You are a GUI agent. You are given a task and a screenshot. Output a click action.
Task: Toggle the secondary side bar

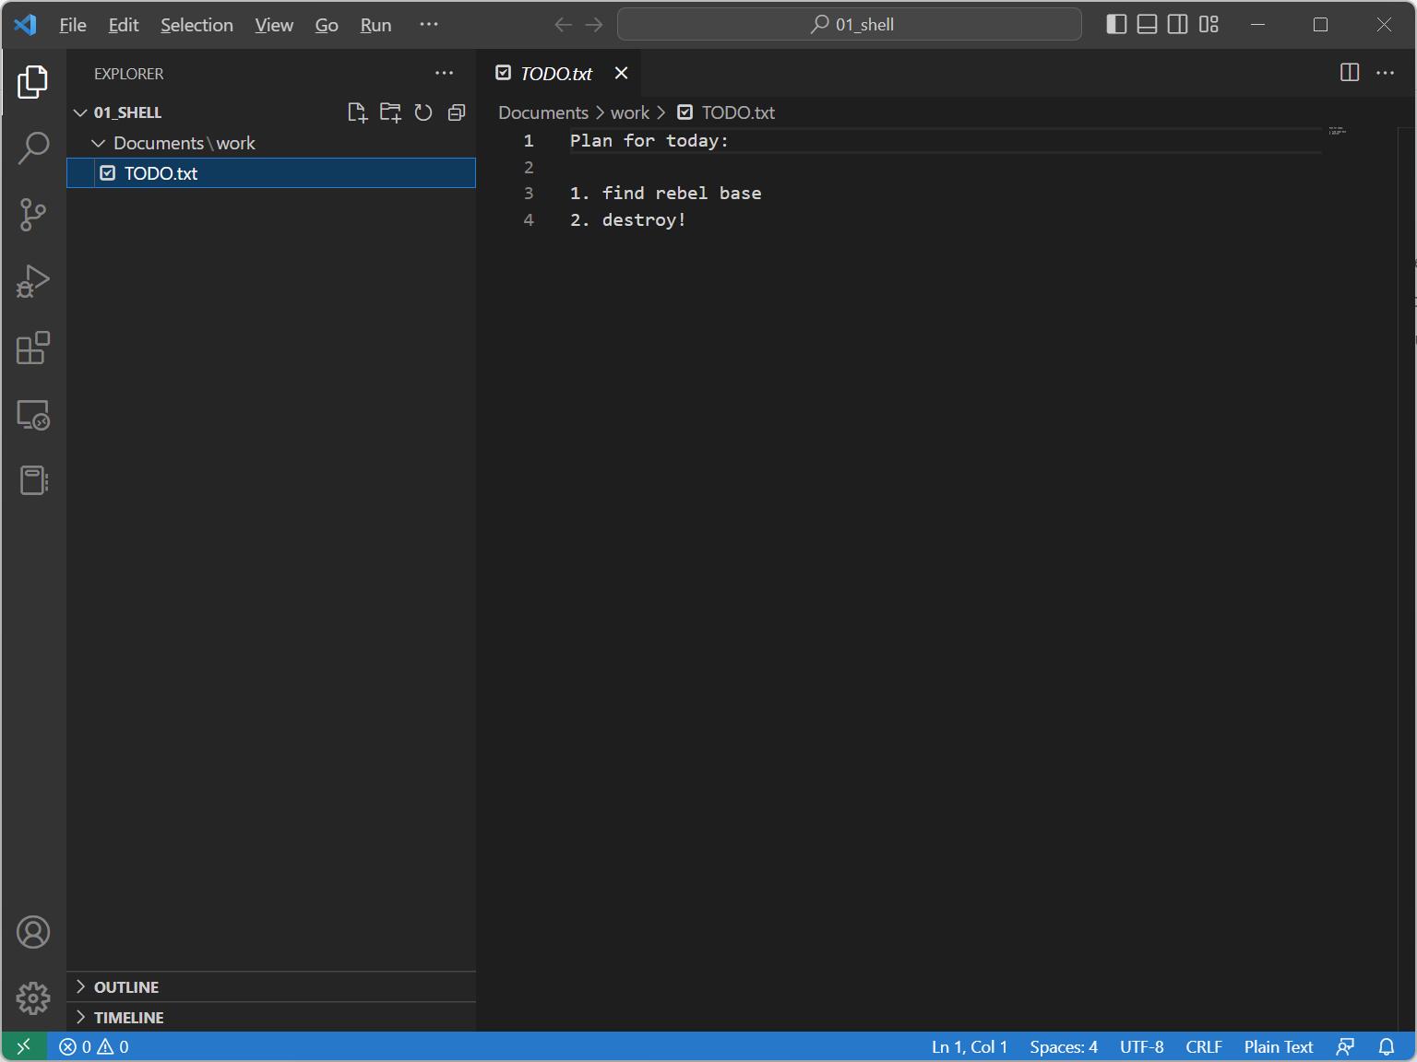1177,25
